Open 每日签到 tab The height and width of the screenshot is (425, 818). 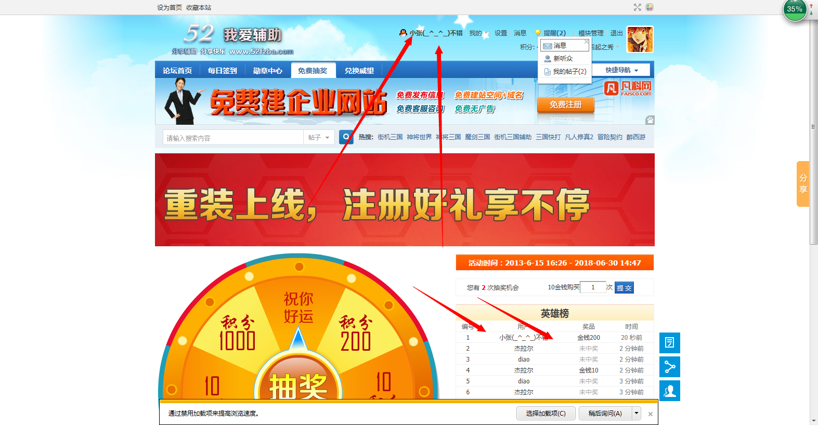223,71
